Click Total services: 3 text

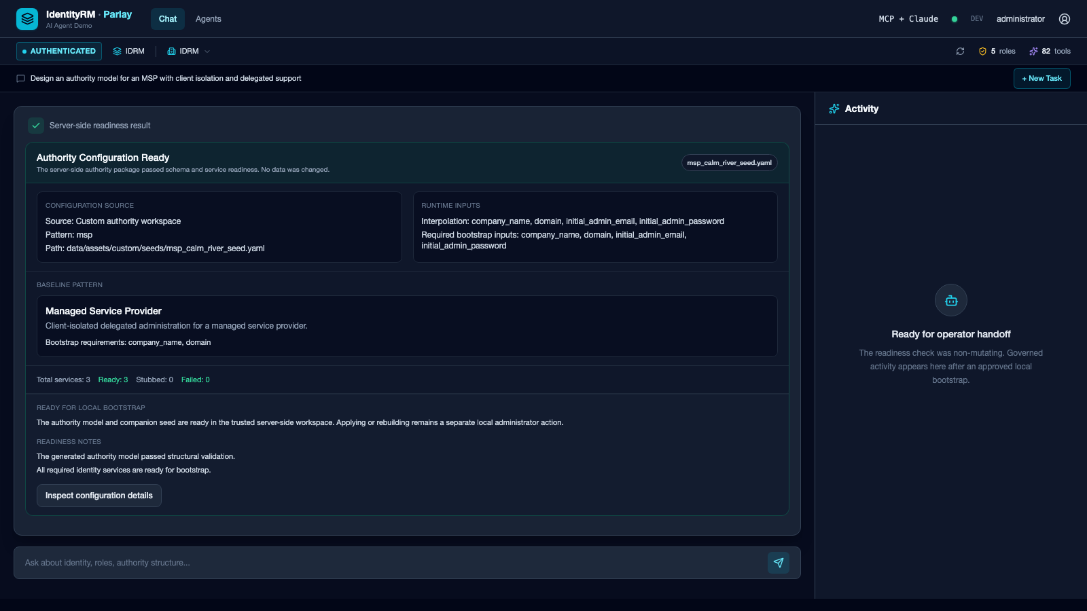coord(63,380)
